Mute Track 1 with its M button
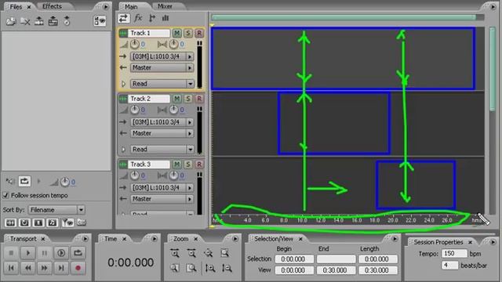Viewport: 502px width, 282px height. pyautogui.click(x=176, y=33)
